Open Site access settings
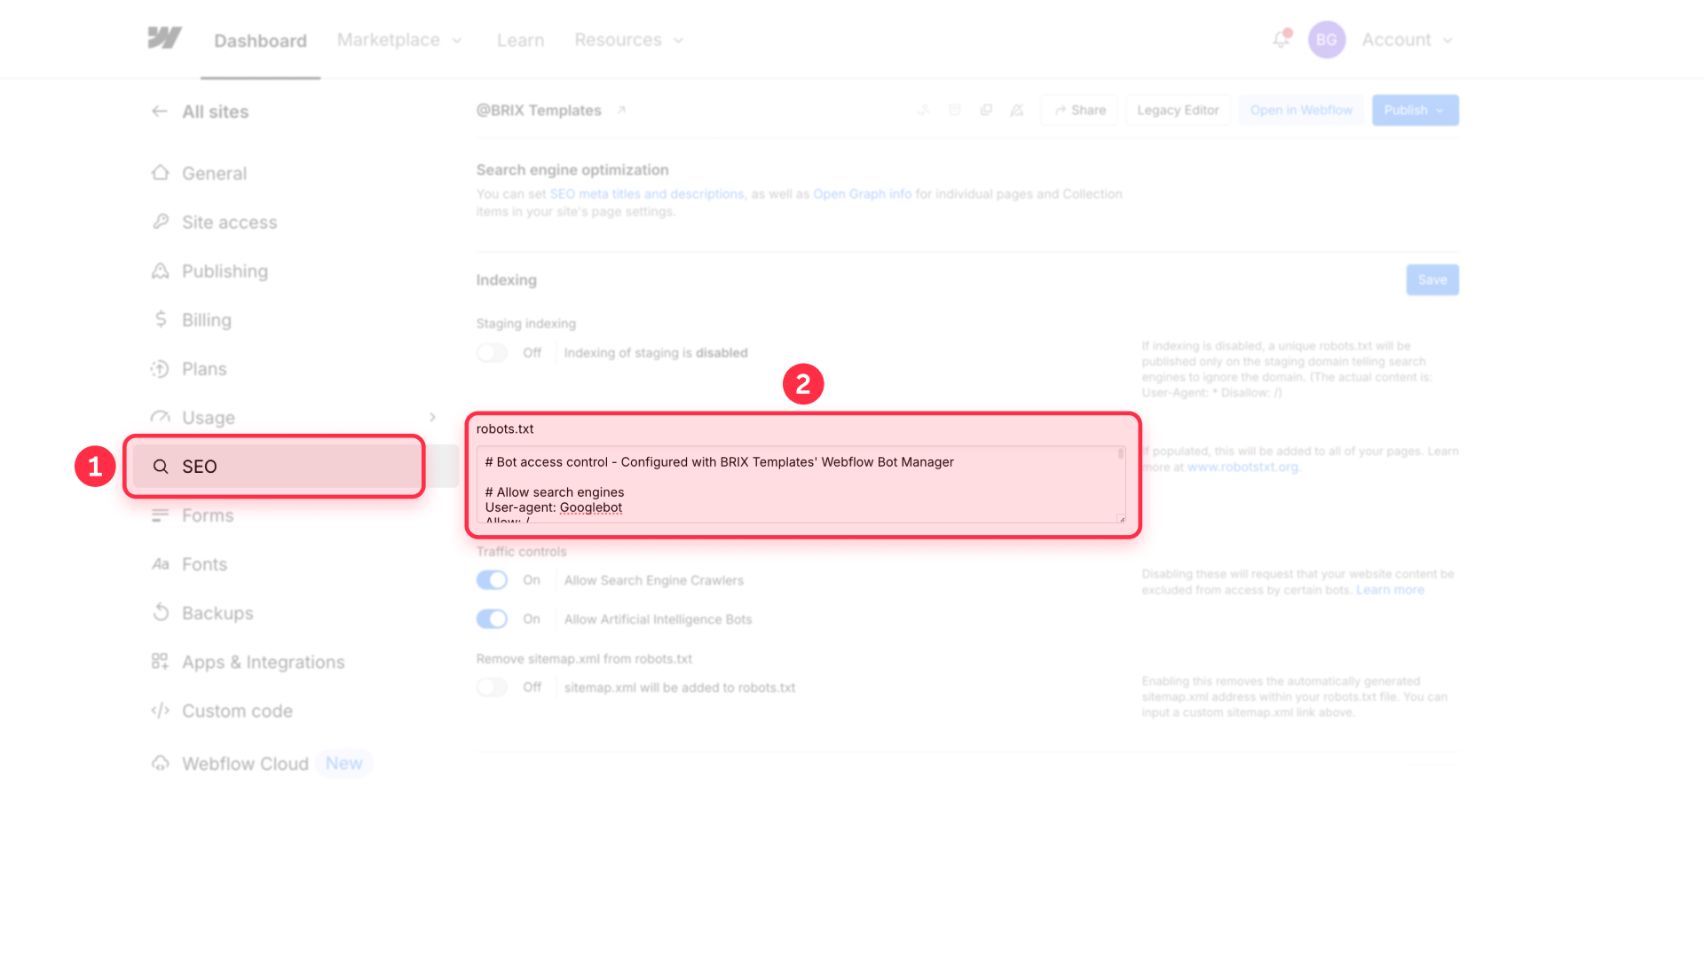Viewport: 1704px width, 959px height. [x=229, y=222]
